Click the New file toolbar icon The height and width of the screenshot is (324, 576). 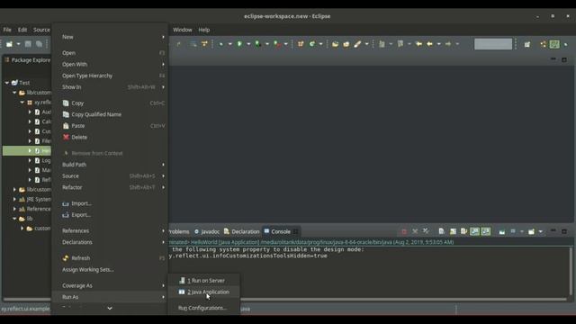pos(9,44)
